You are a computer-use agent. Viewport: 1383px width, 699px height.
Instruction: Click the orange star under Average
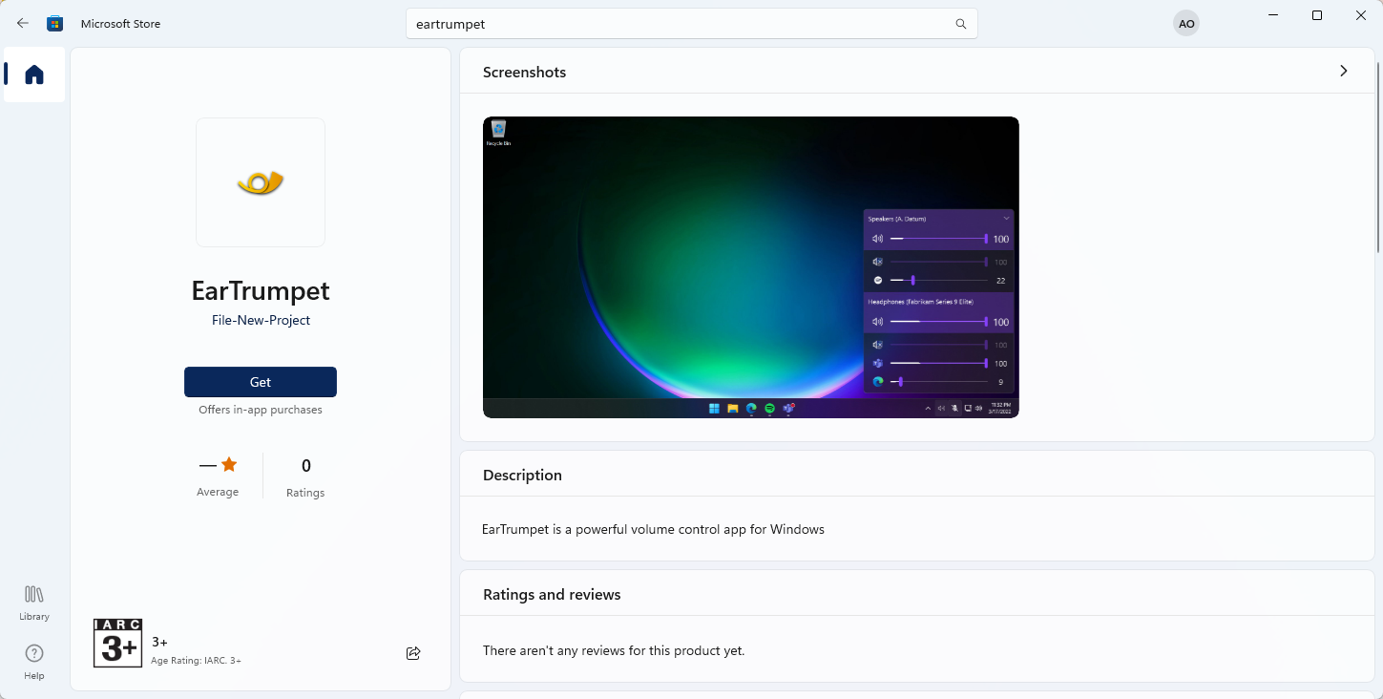click(228, 465)
